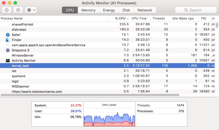
Task: Select the sysmond process row
Action: (107, 76)
